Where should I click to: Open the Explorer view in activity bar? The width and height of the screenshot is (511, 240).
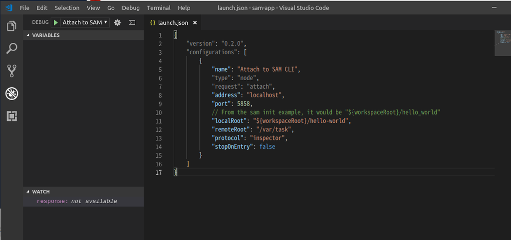point(12,26)
